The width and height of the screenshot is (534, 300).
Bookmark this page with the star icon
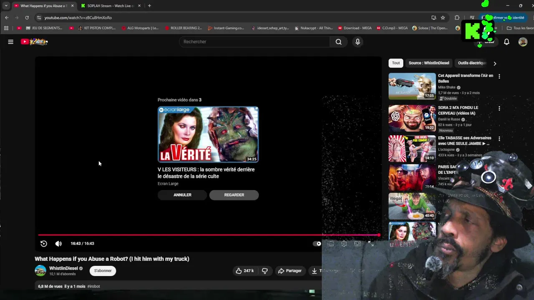443,17
